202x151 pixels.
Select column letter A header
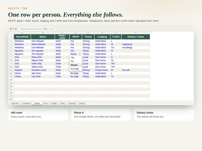click(x=22, y=33)
